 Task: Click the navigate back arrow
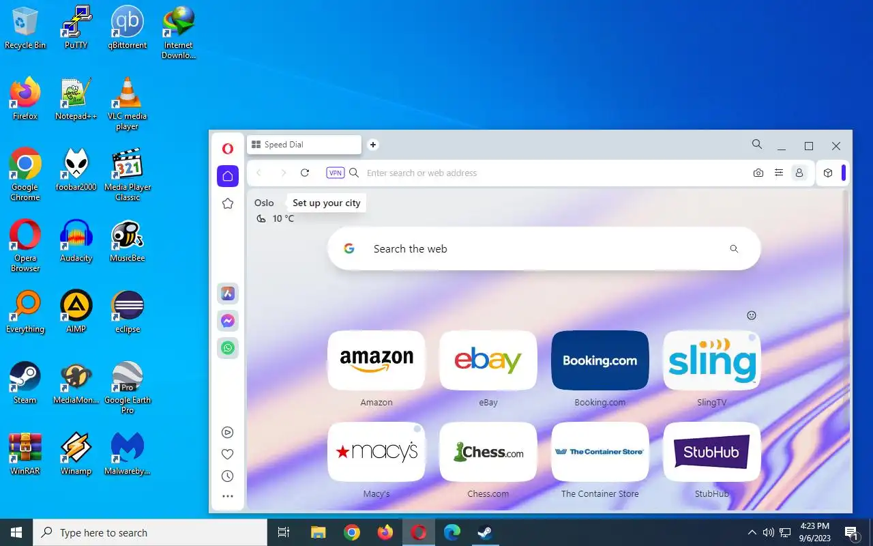(259, 173)
